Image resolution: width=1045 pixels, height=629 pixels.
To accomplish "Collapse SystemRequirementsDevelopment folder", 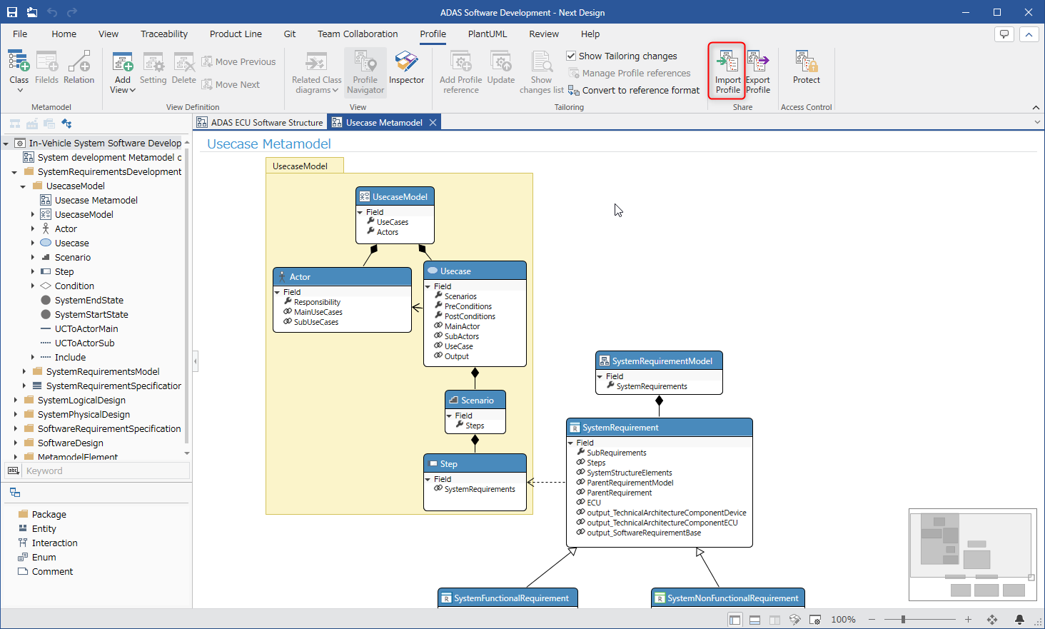I will 14,172.
